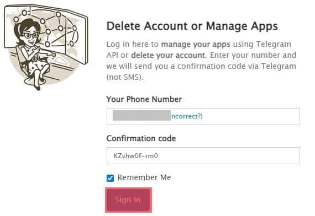The height and width of the screenshot is (216, 315).
Task: Select the Telegram woman illustration
Action: pos(46,47)
